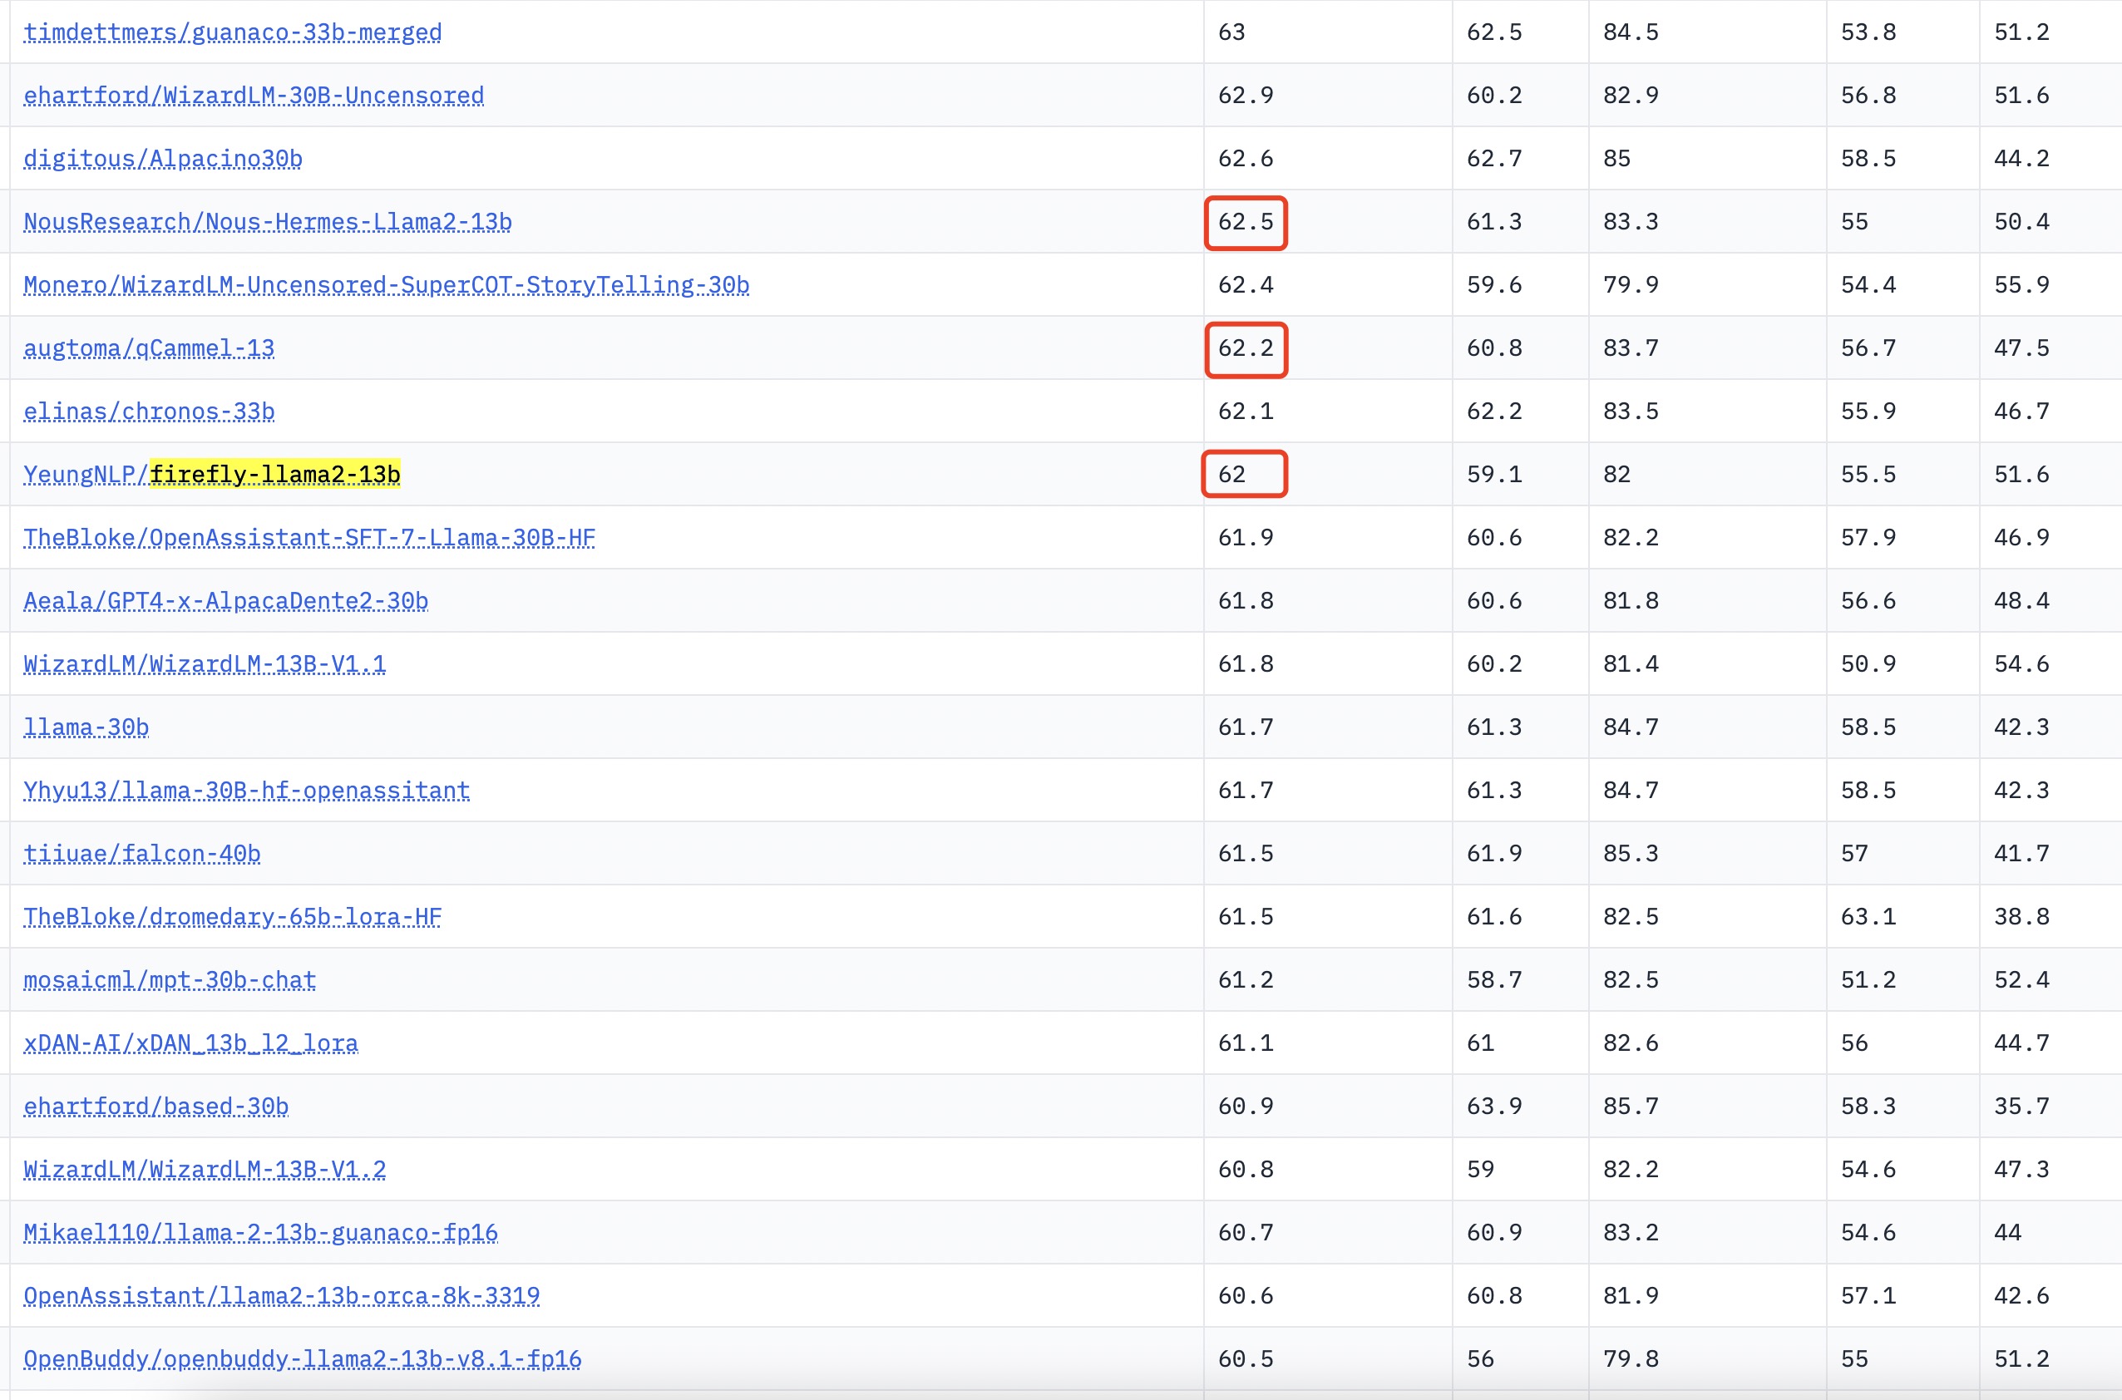Click 48.4 in GPT4-x-AlpacaDente2-30b row
The width and height of the screenshot is (2122, 1400).
(2022, 601)
